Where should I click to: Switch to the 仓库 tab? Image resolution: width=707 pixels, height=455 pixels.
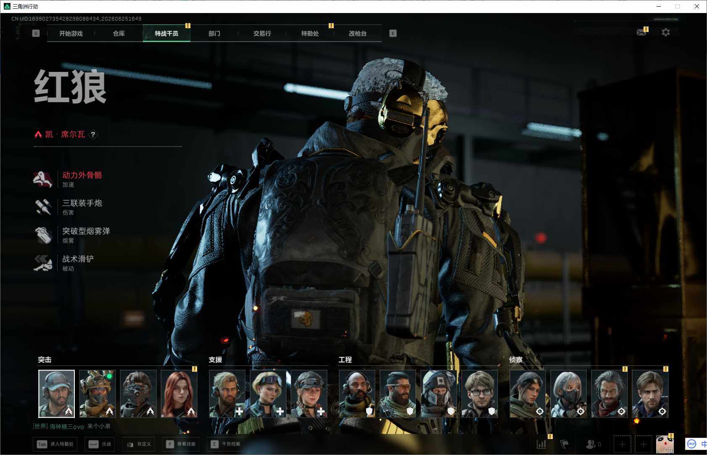tap(119, 33)
